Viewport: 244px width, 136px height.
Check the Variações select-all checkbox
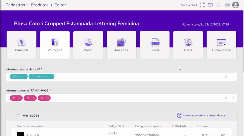tap(18, 115)
